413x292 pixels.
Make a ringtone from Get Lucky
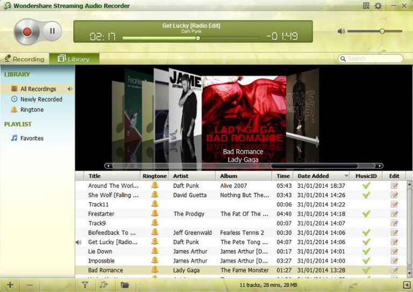click(155, 241)
